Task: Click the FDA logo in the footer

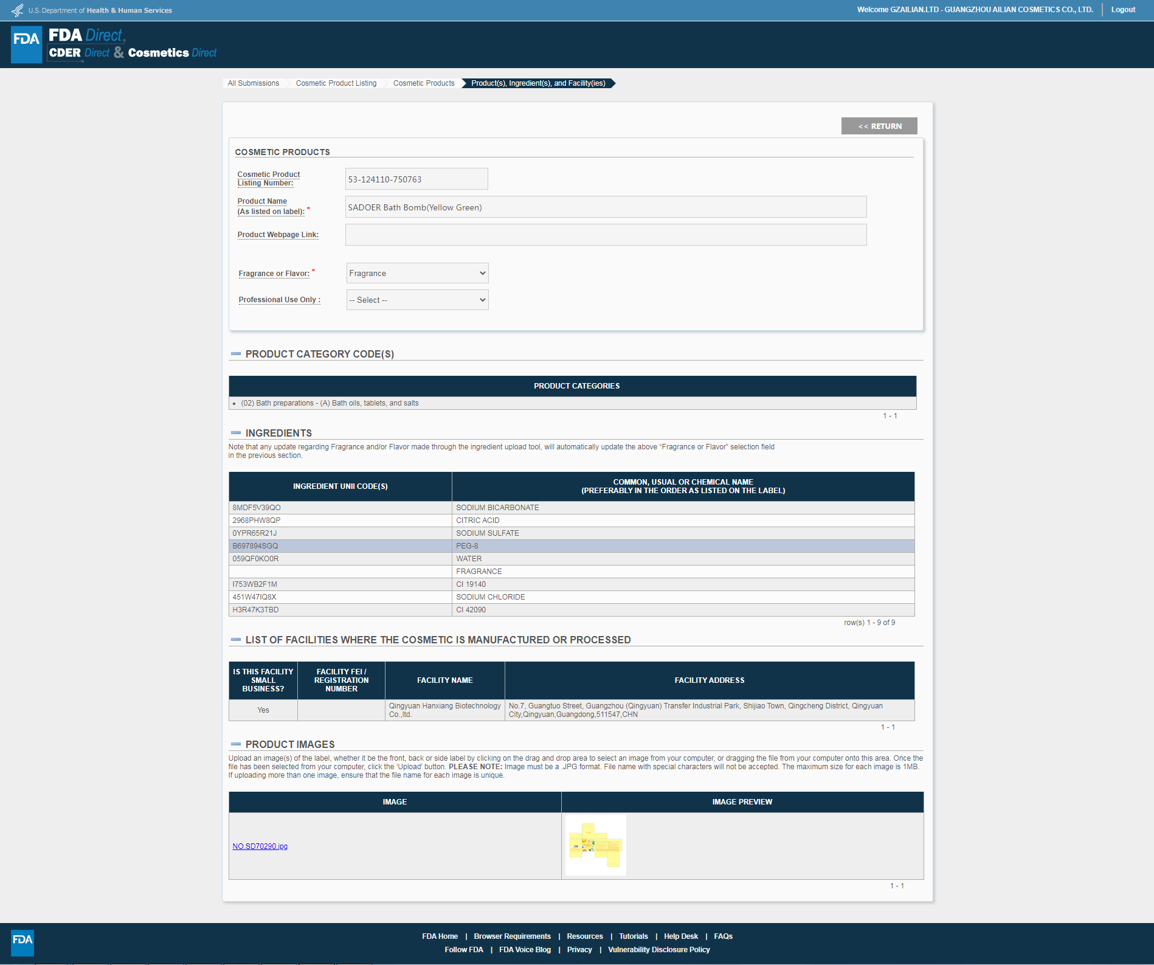Action: [x=22, y=943]
